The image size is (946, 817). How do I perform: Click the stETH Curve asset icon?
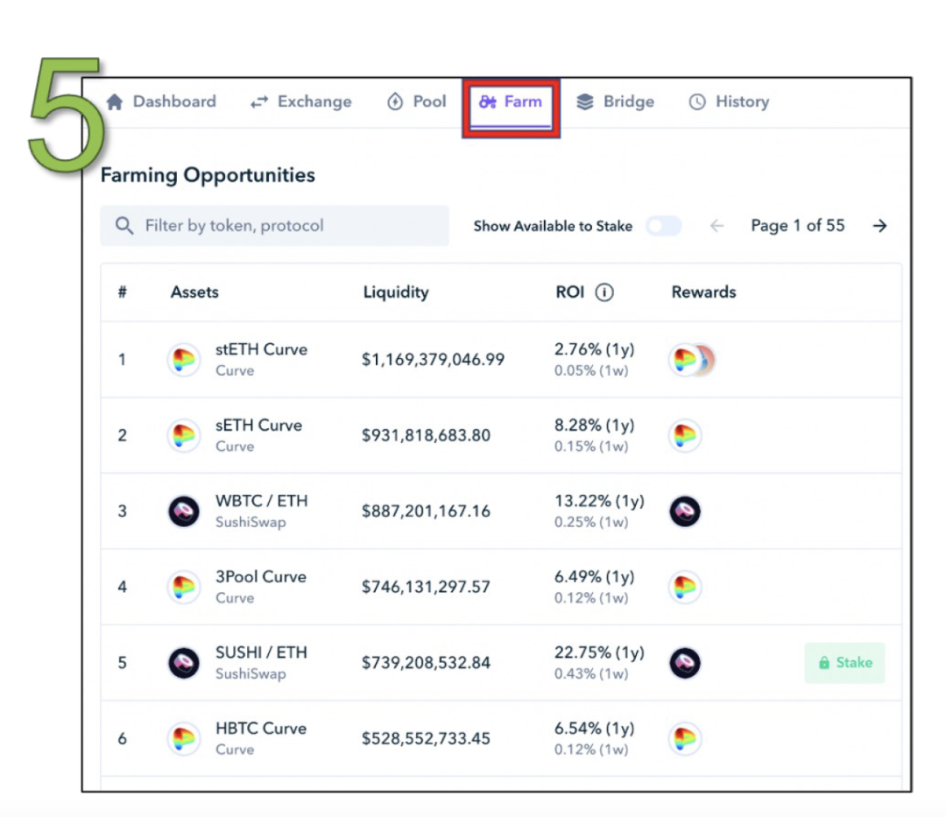pyautogui.click(x=183, y=360)
